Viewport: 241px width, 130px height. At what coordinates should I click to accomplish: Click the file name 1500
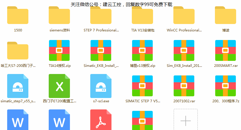[x=18, y=30]
